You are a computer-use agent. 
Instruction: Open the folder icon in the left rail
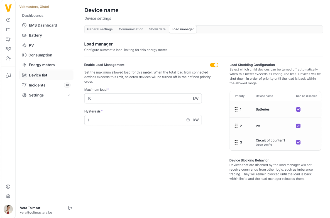click(8, 30)
